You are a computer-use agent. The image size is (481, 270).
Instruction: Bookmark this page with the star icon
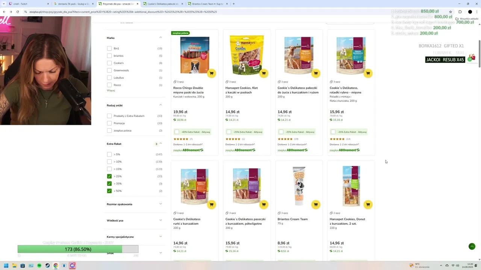point(451,12)
